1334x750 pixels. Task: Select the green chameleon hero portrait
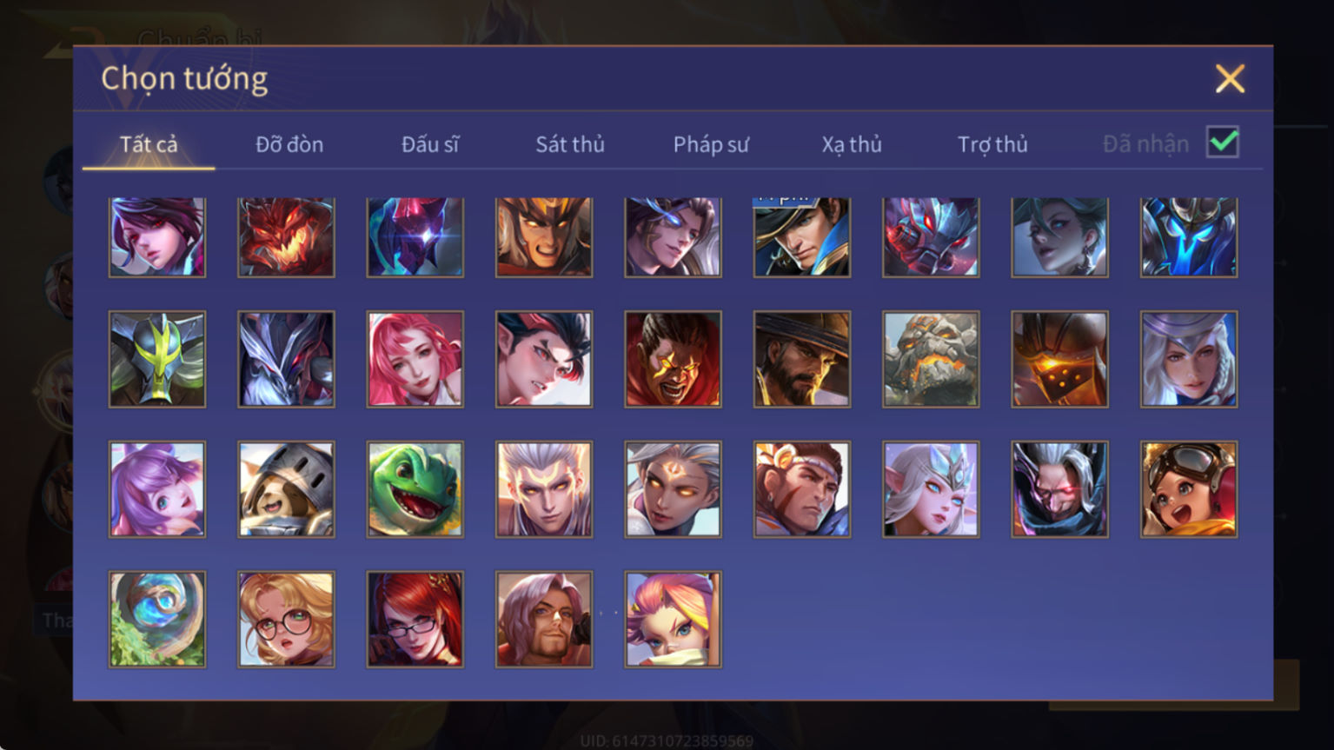pyautogui.click(x=415, y=489)
